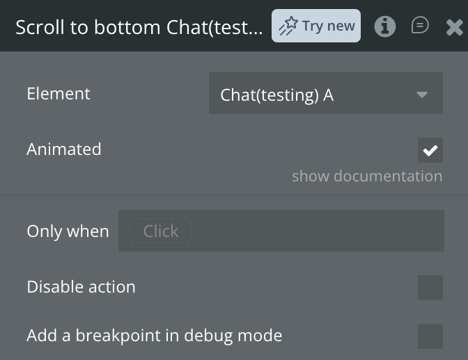Enable the Disable action checkbox
468x360 pixels.
(x=430, y=288)
